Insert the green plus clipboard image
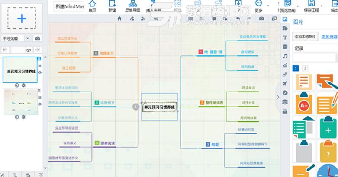 tap(328, 127)
